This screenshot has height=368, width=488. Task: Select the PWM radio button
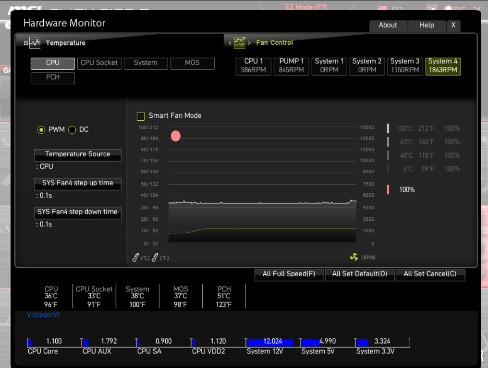coord(41,130)
